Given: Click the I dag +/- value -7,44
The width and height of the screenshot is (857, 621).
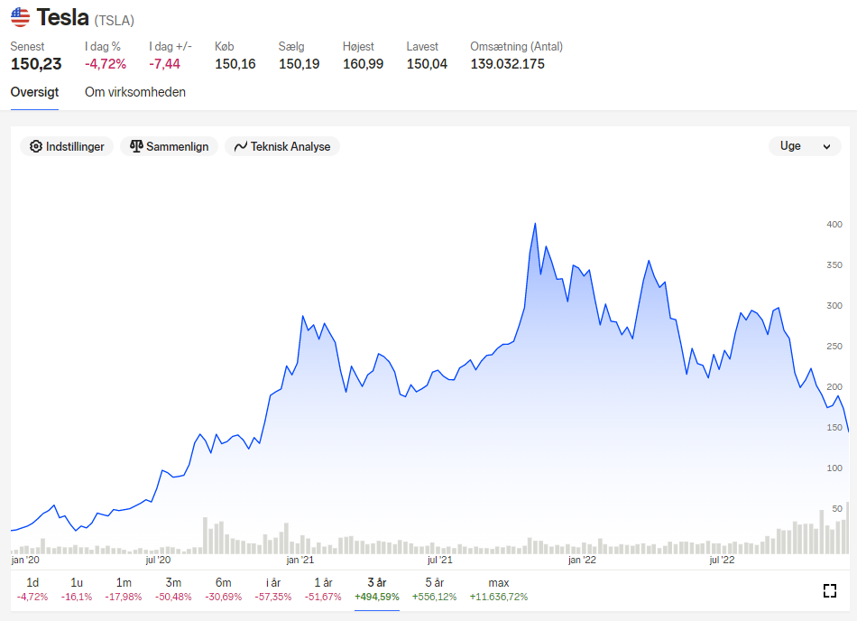Looking at the screenshot, I should (164, 64).
